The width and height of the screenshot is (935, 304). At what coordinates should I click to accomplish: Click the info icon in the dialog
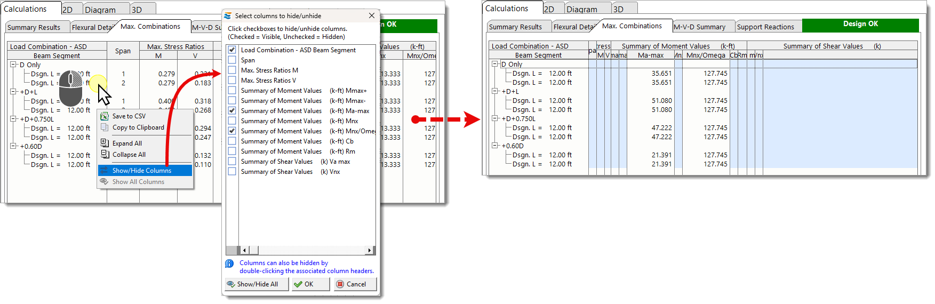pos(229,263)
